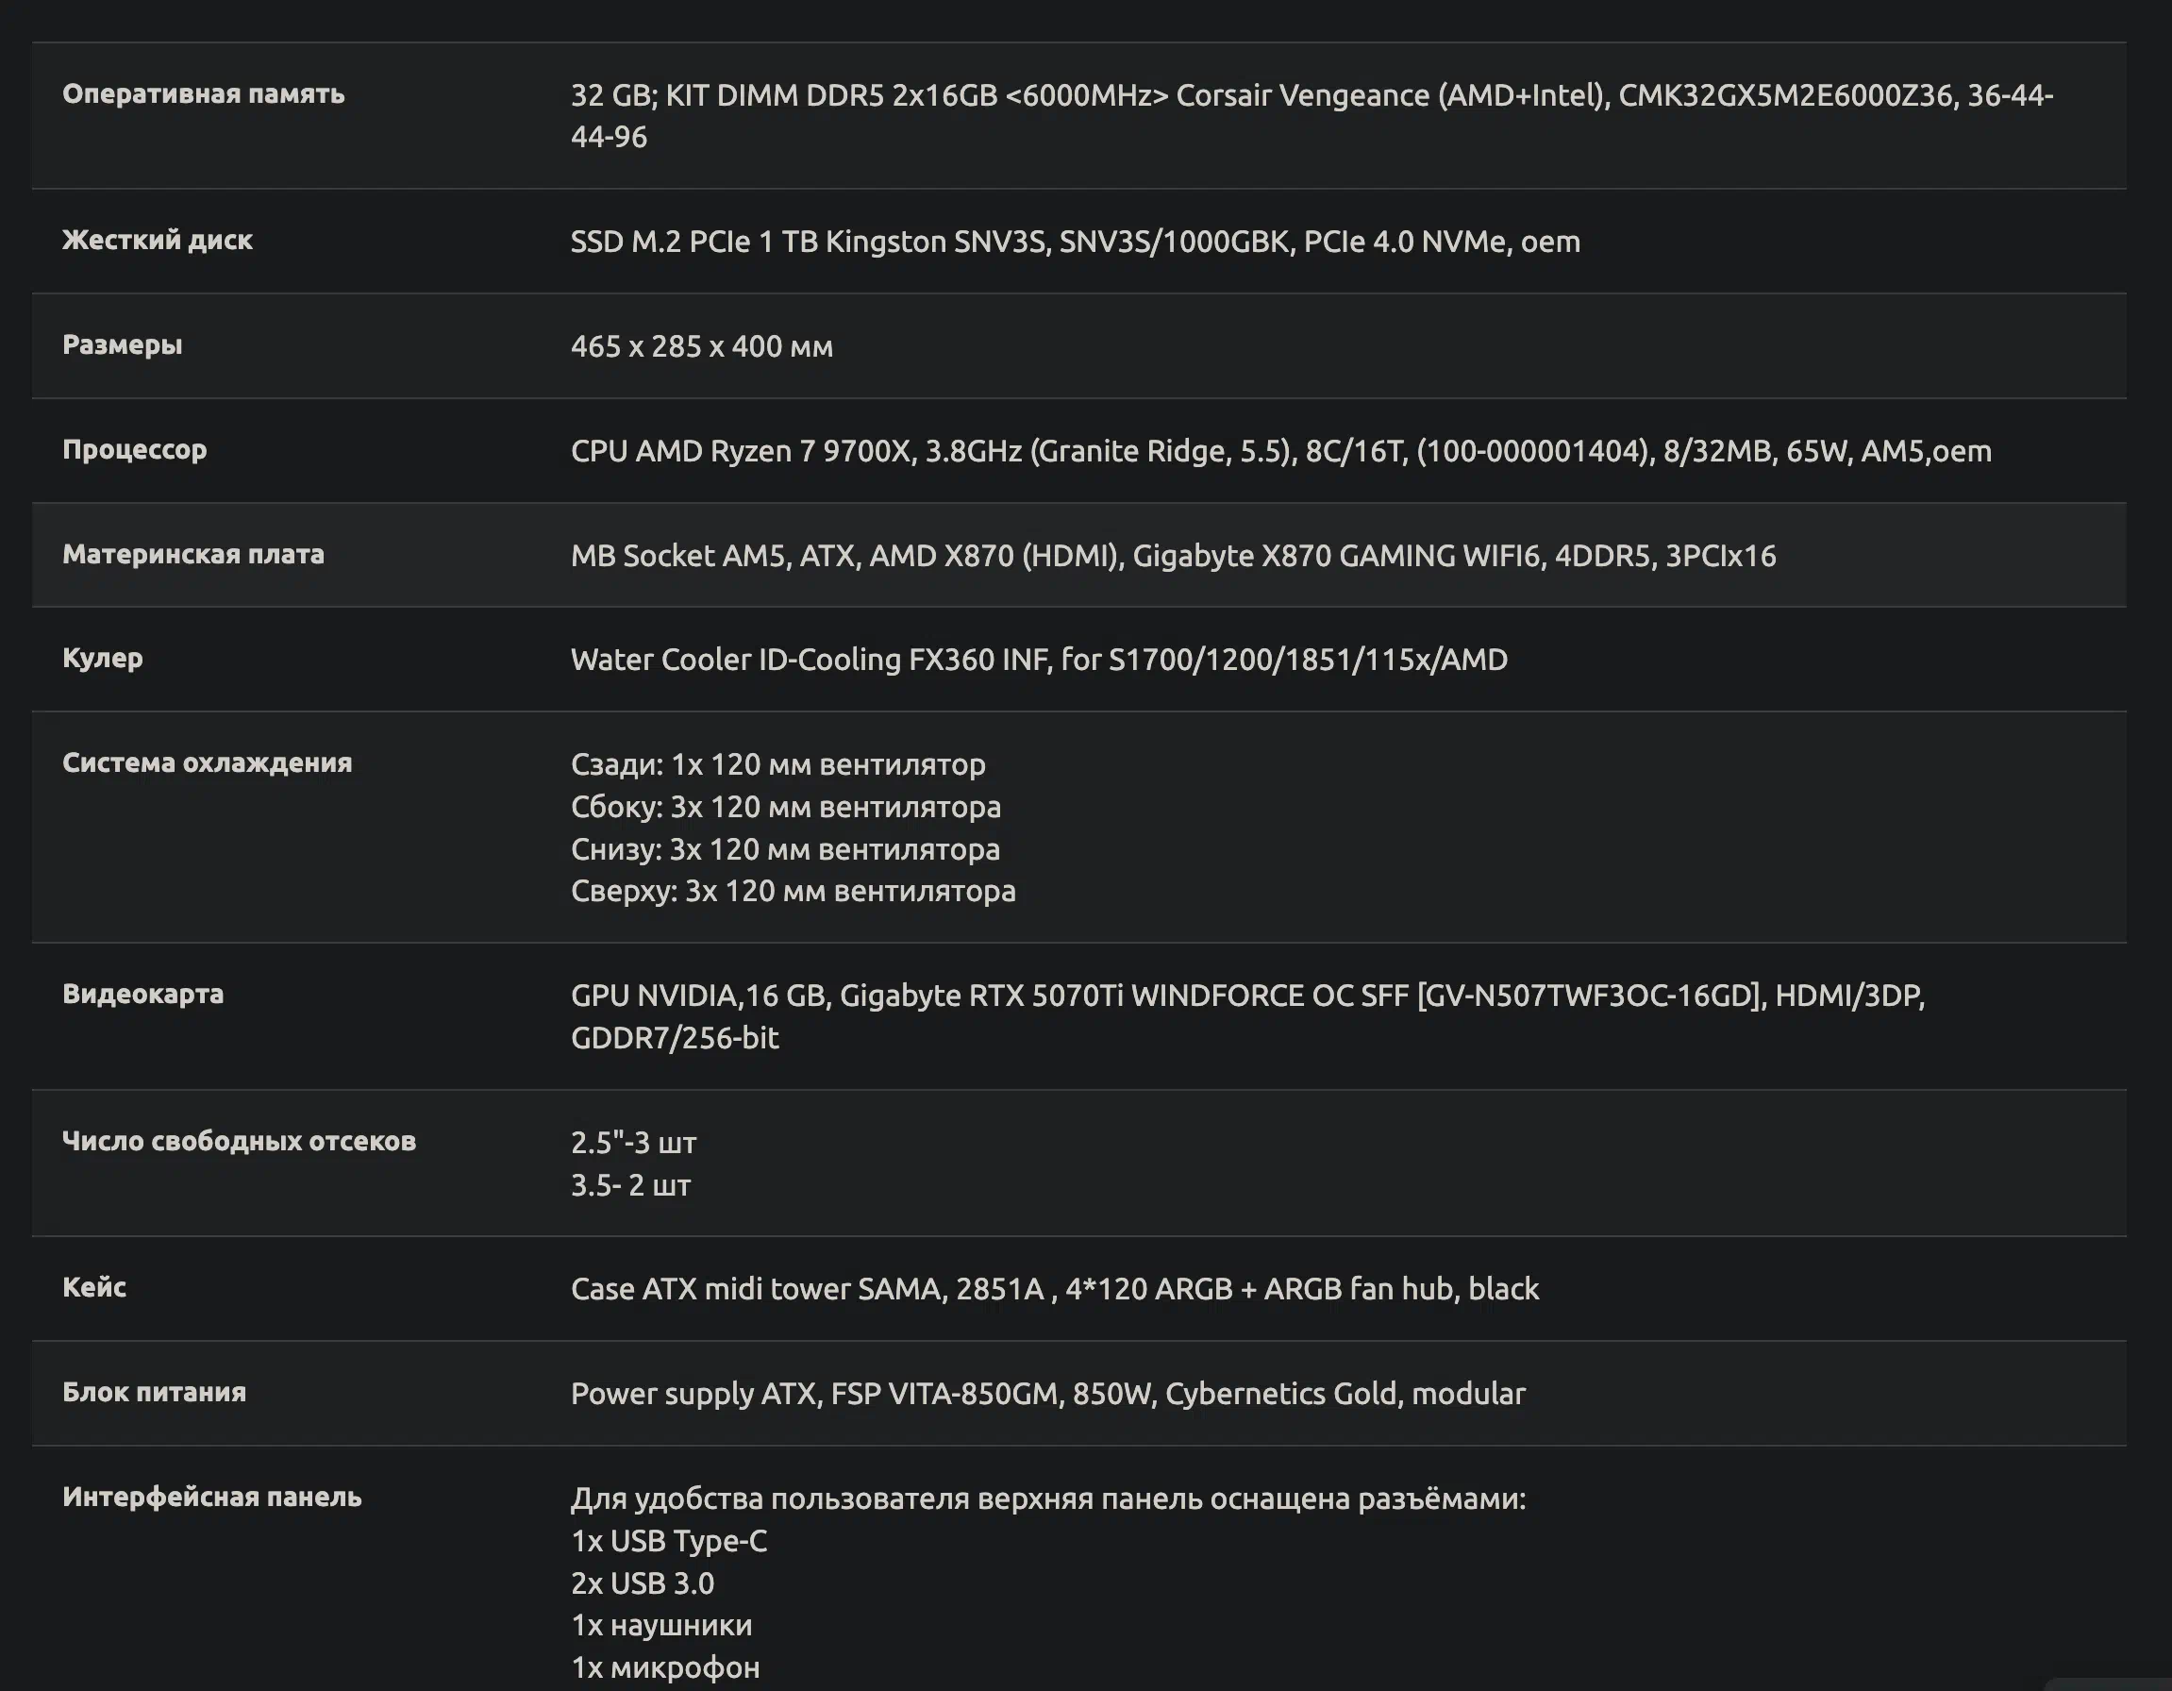This screenshot has height=1691, width=2172.
Task: Click the '2.5"-3 шт' bay value
Action: [633, 1142]
